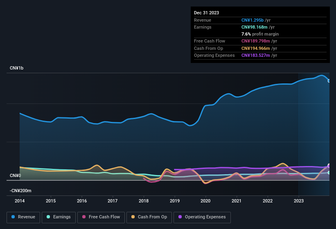Click the Earnings row label in tooltip
Viewport: 336px width, 229px height.
click(203, 27)
